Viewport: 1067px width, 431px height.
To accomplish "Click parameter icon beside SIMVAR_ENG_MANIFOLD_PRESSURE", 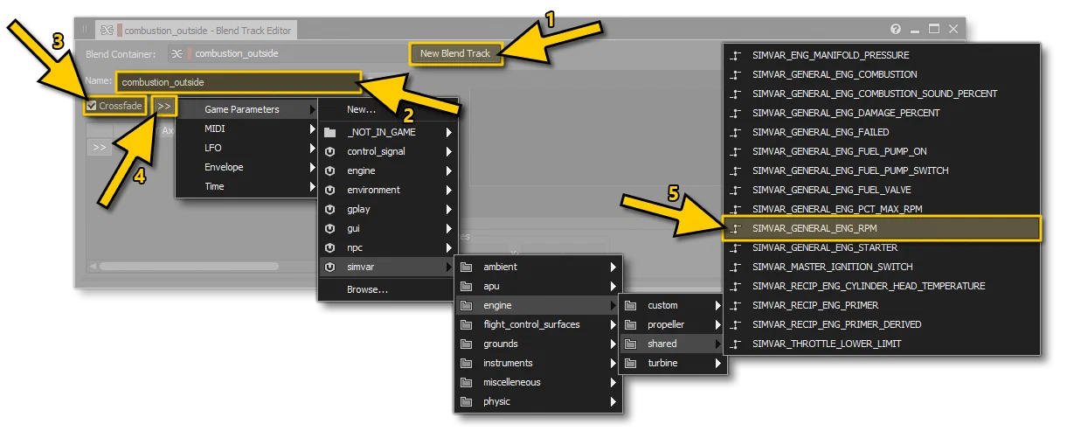I will (736, 55).
